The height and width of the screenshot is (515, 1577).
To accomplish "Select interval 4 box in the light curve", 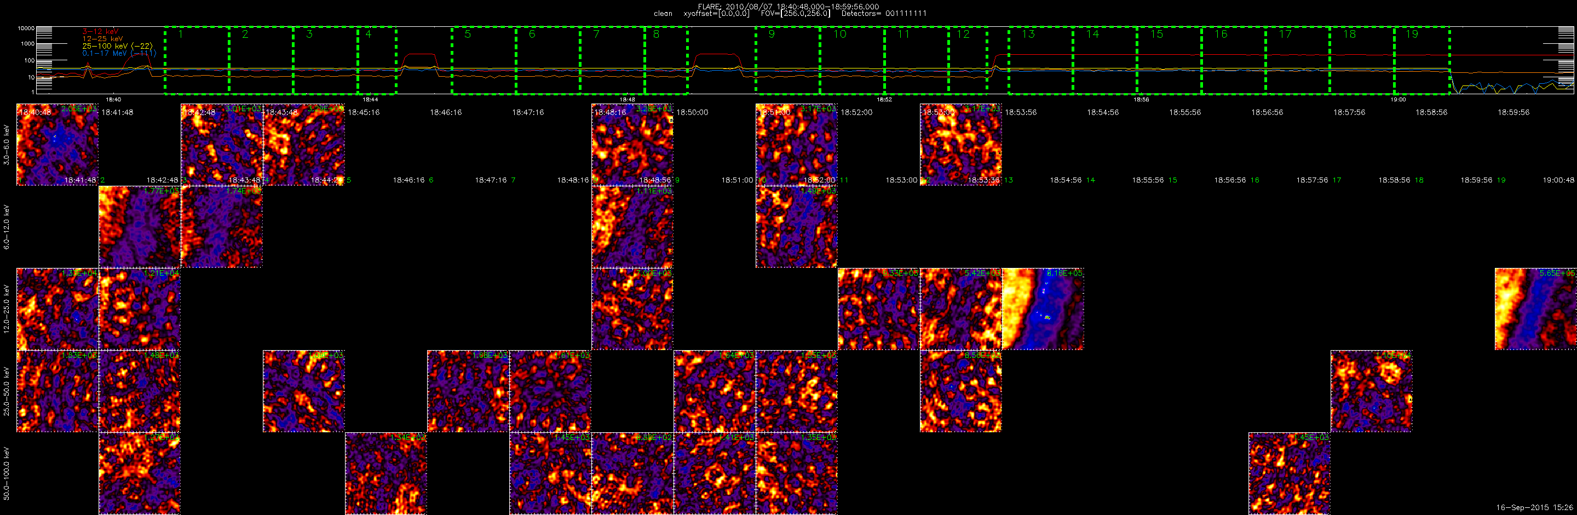I will pyautogui.click(x=377, y=60).
